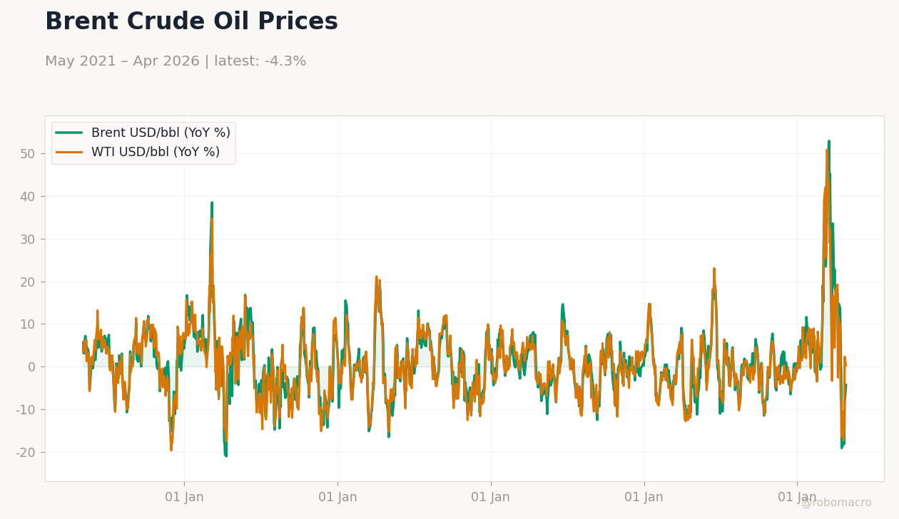This screenshot has height=519, width=899.
Task: Click the Brent USD/bbl (YoY %) legend label
Action: (x=161, y=133)
